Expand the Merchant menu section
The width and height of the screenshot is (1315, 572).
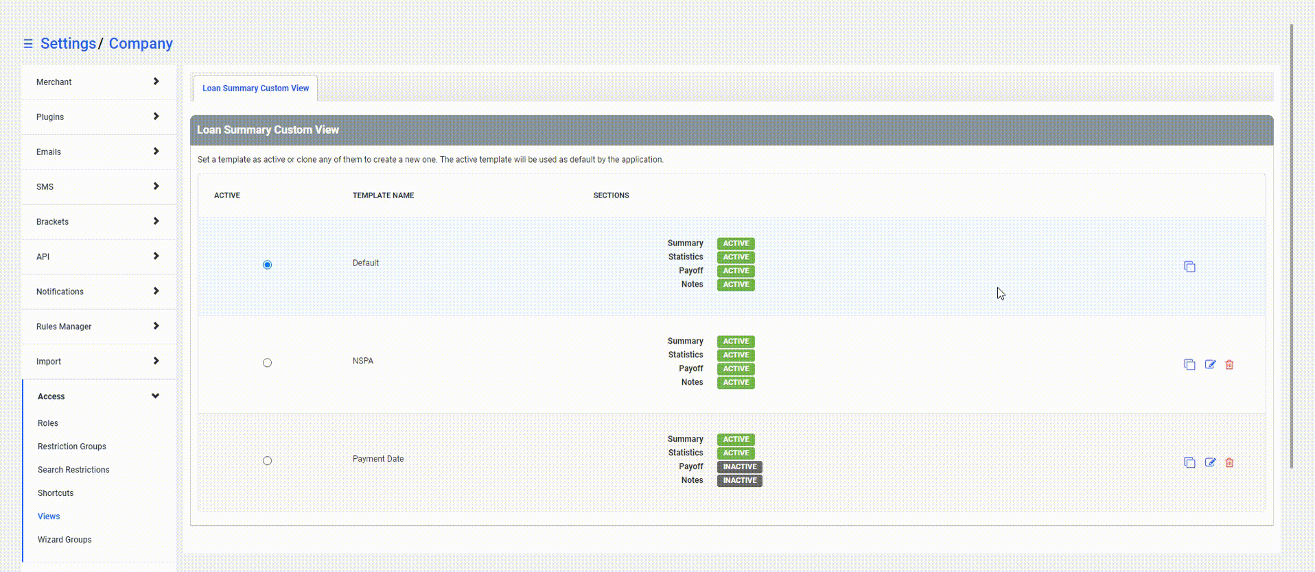99,82
